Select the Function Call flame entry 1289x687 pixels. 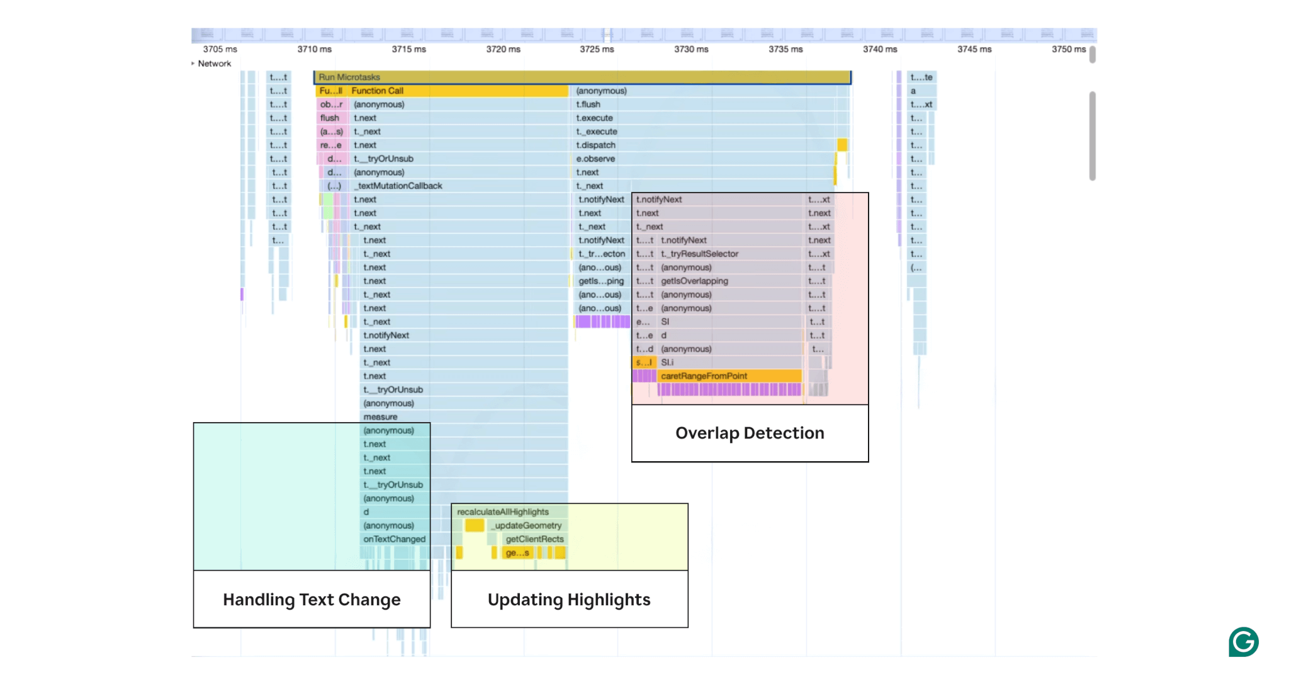(458, 91)
